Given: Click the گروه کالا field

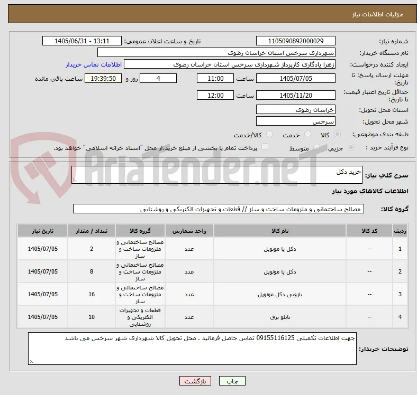Looking at the screenshot, I should (x=219, y=209).
